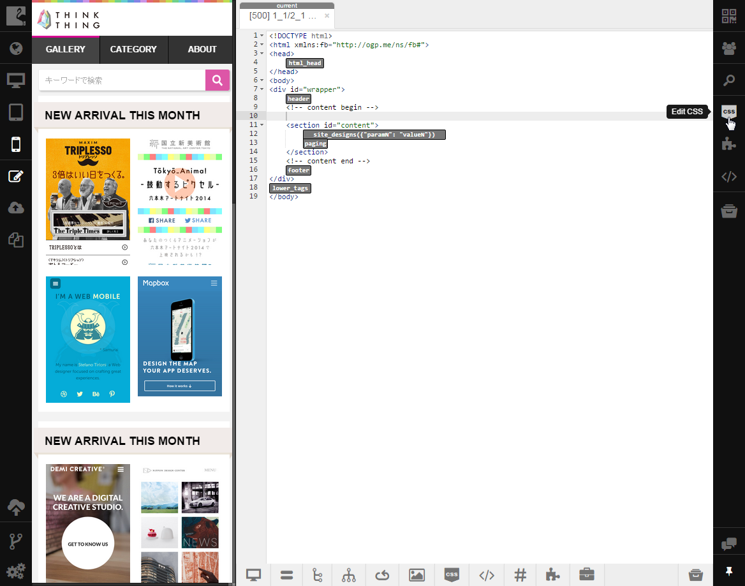Click the pink search button in preview
The image size is (745, 586).
[218, 80]
